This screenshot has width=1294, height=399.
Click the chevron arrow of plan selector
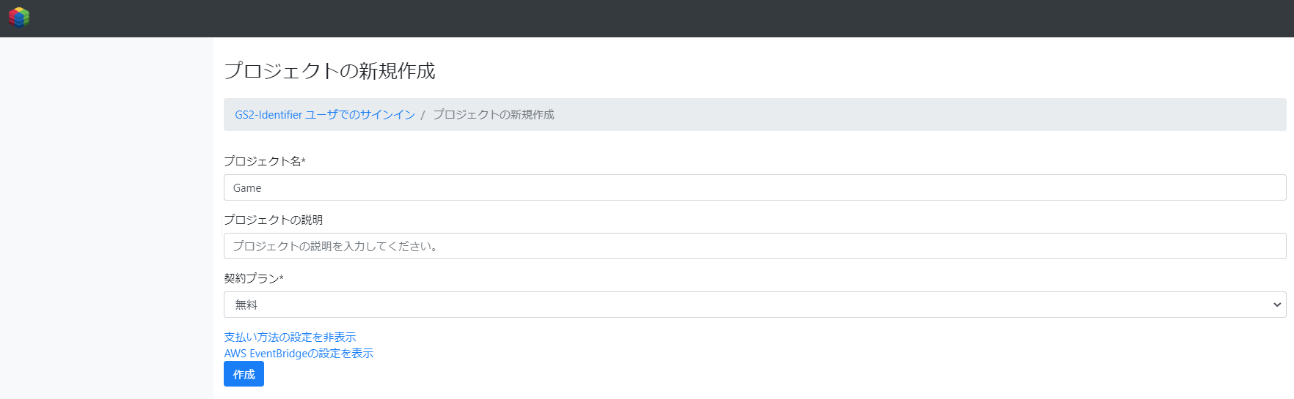1277,305
